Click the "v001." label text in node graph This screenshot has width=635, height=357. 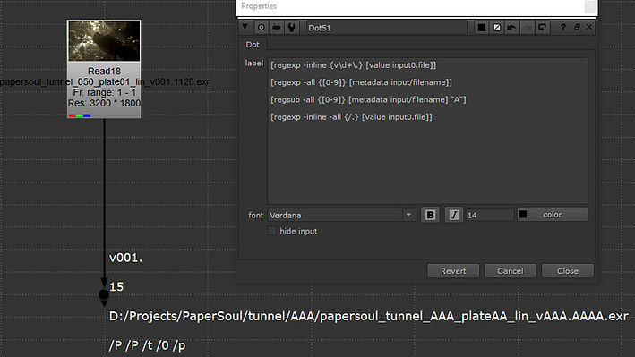coord(126,258)
